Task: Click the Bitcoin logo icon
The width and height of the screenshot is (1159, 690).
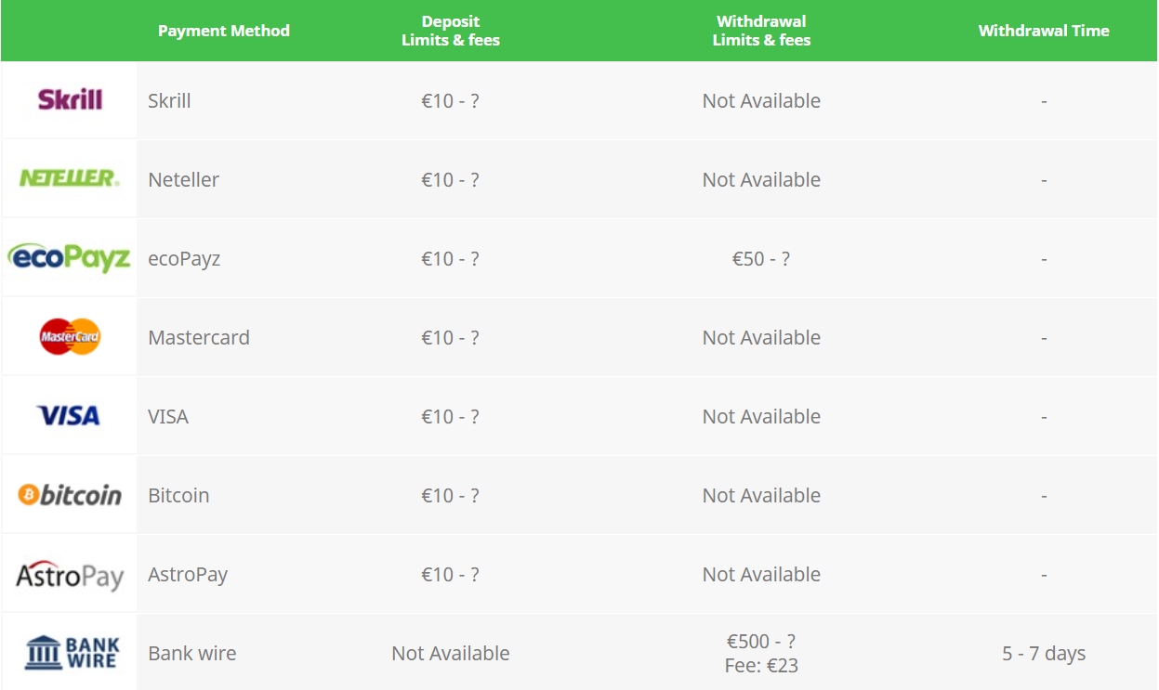Action: click(x=70, y=495)
